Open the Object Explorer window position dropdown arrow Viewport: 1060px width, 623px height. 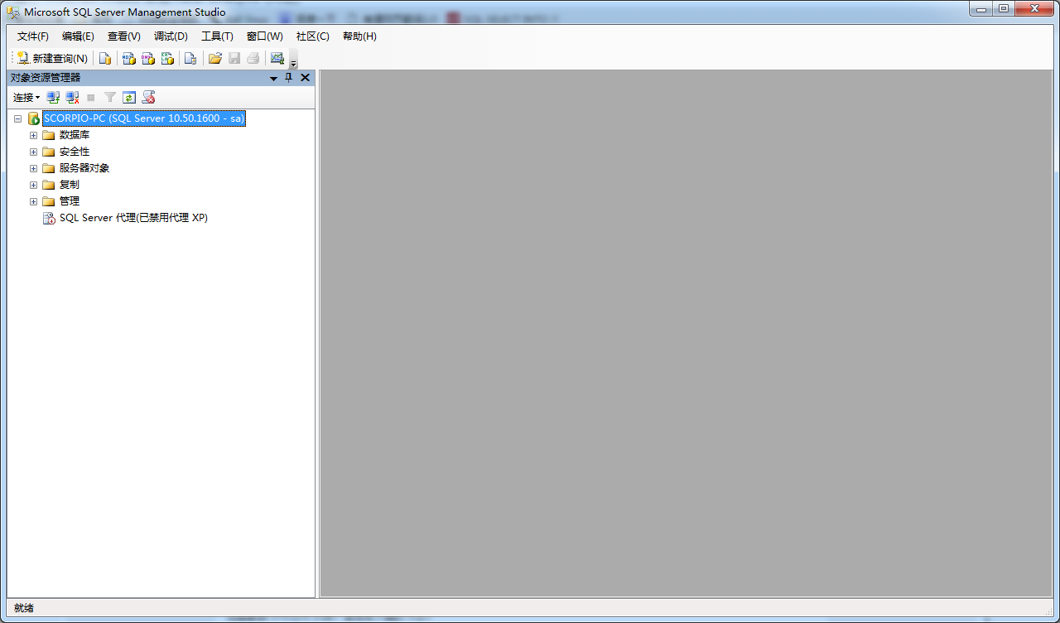coord(273,78)
